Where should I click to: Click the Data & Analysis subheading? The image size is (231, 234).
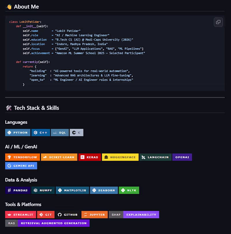pyautogui.click(x=21, y=180)
